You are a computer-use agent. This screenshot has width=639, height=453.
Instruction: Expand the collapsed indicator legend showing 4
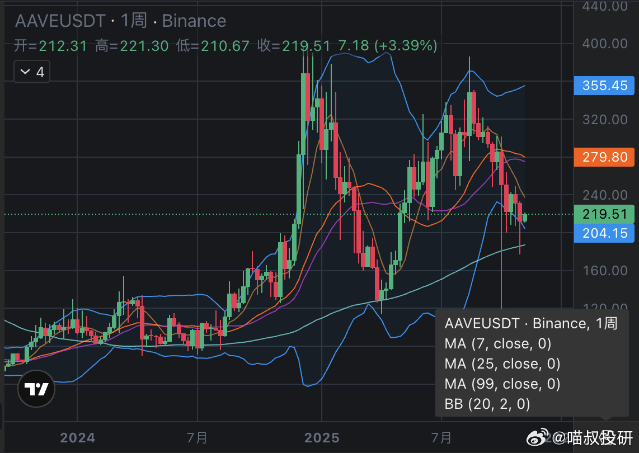point(32,72)
